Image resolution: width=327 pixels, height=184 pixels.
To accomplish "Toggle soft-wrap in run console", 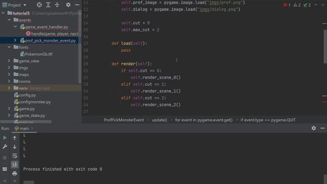I will pos(15,155).
